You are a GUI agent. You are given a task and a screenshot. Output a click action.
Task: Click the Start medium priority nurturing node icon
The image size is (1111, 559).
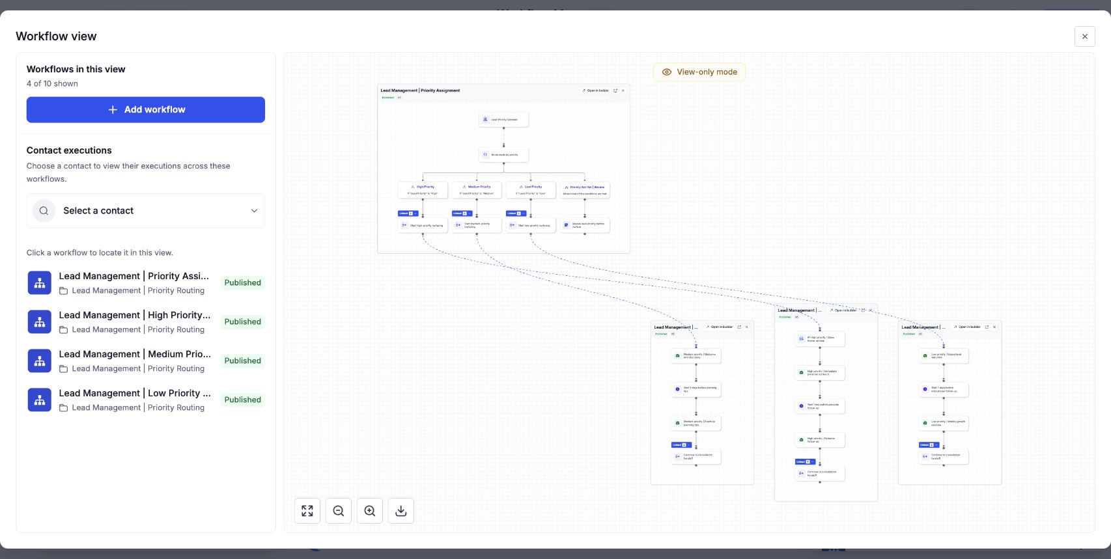(458, 226)
